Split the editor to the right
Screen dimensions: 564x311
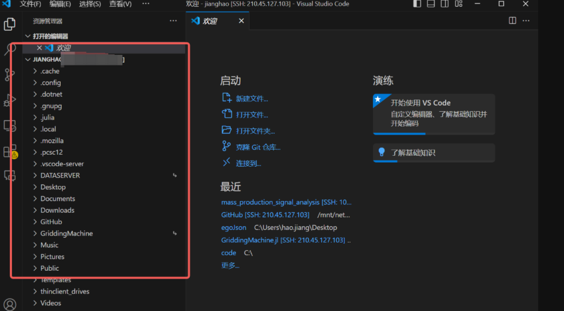click(513, 20)
